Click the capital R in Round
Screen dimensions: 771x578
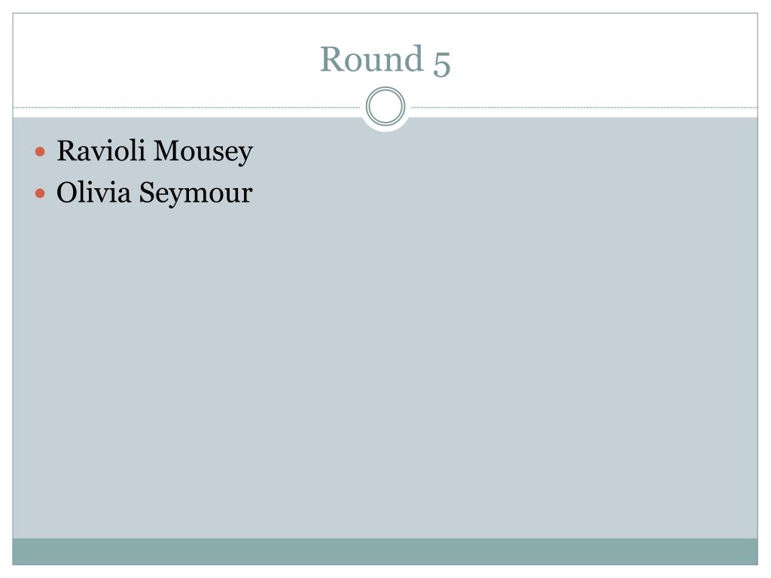pyautogui.click(x=331, y=59)
